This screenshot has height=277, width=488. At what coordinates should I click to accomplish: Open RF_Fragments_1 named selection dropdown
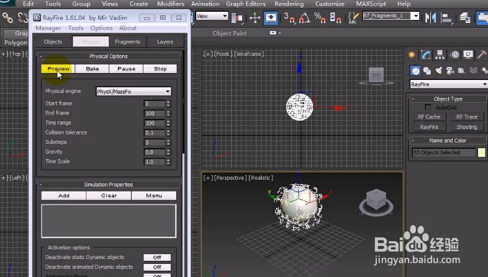[x=391, y=16]
